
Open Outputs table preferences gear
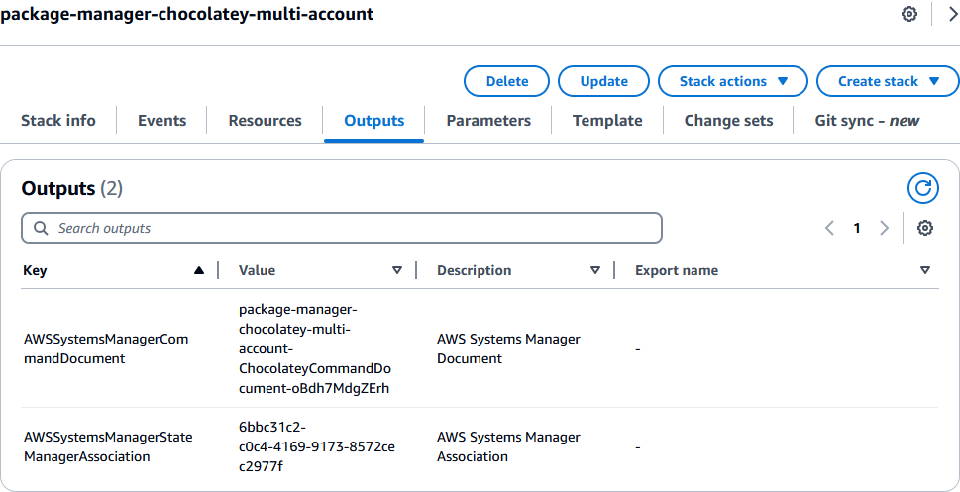click(x=925, y=228)
